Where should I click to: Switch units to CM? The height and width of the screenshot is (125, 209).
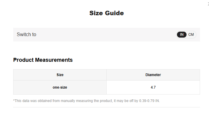(x=191, y=35)
